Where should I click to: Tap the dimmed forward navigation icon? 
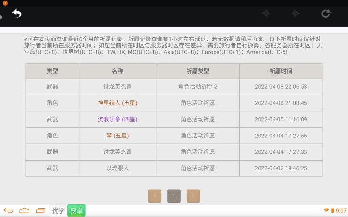pos(295,14)
